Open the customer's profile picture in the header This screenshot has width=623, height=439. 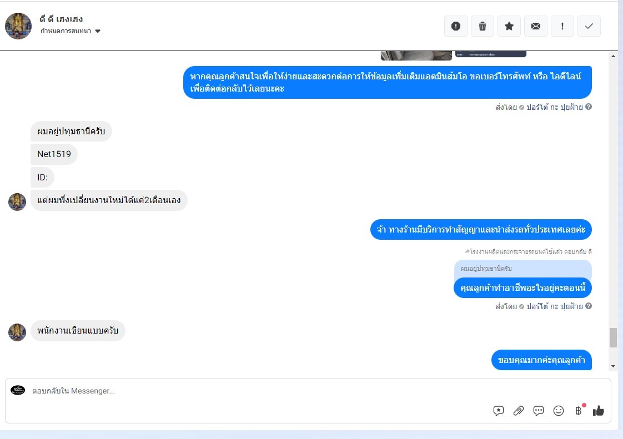pyautogui.click(x=18, y=26)
